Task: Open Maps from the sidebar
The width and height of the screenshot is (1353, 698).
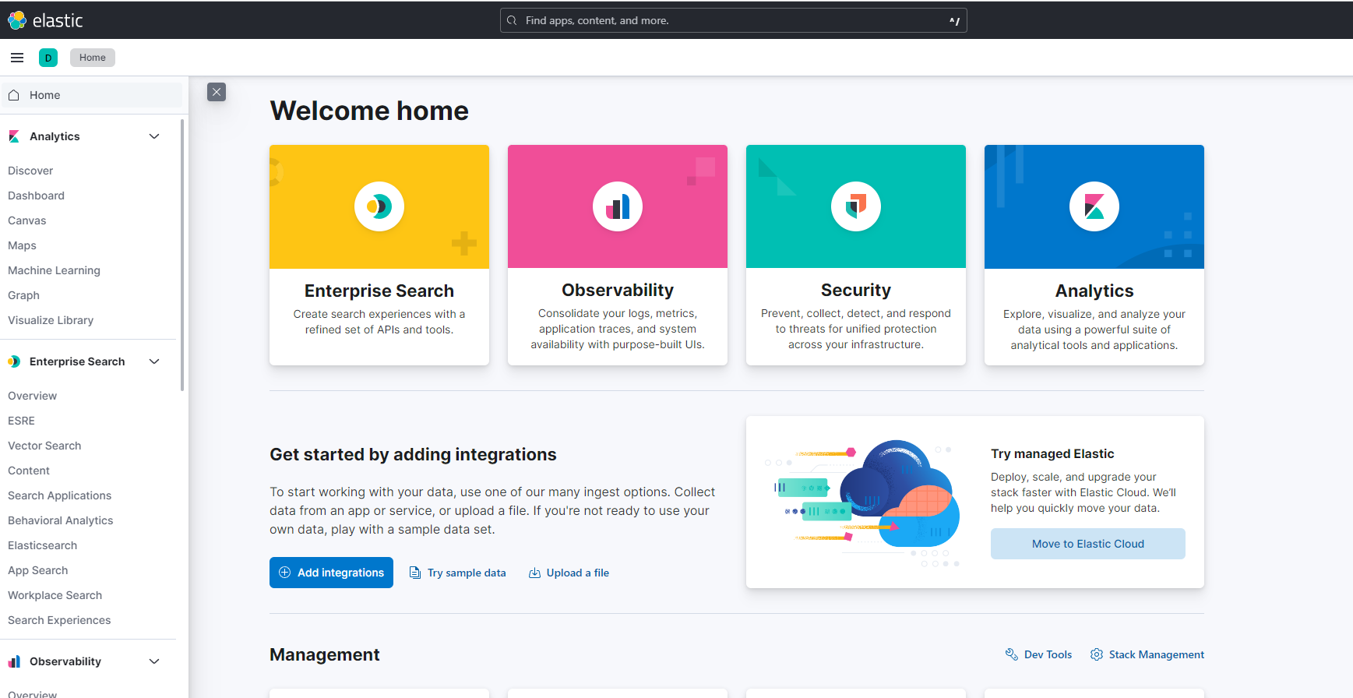Action: click(22, 245)
